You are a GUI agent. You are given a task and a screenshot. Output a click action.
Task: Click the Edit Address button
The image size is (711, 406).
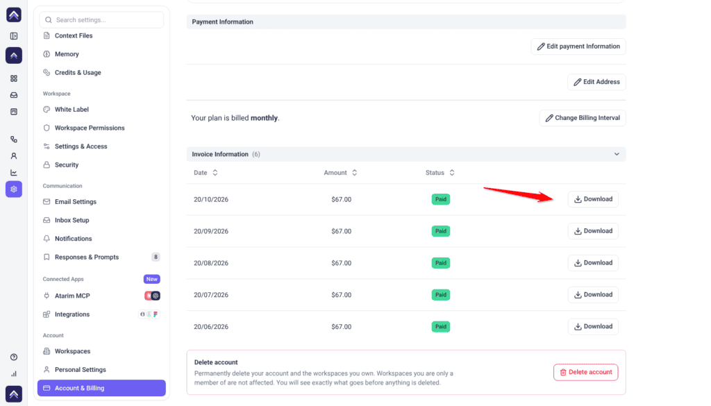(596, 82)
